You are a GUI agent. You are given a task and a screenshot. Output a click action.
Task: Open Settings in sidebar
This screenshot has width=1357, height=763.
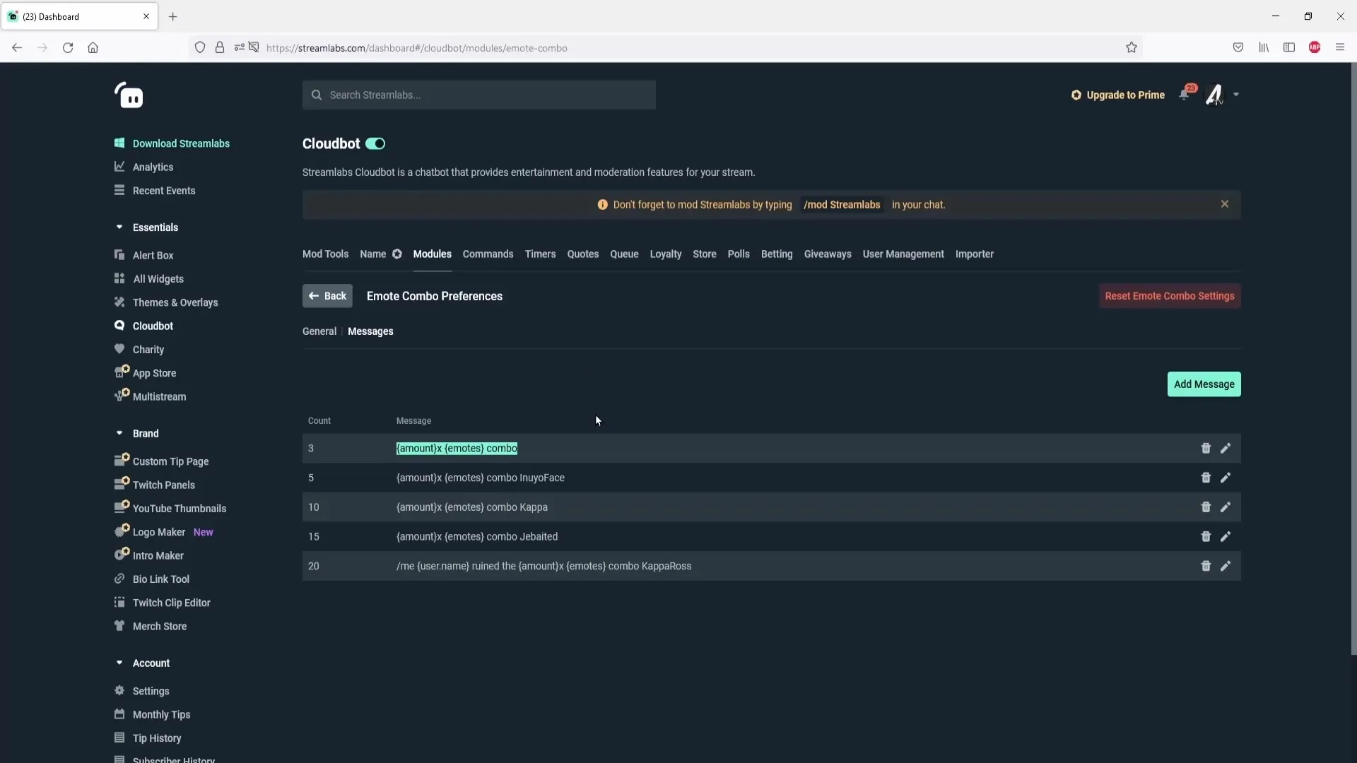click(151, 691)
